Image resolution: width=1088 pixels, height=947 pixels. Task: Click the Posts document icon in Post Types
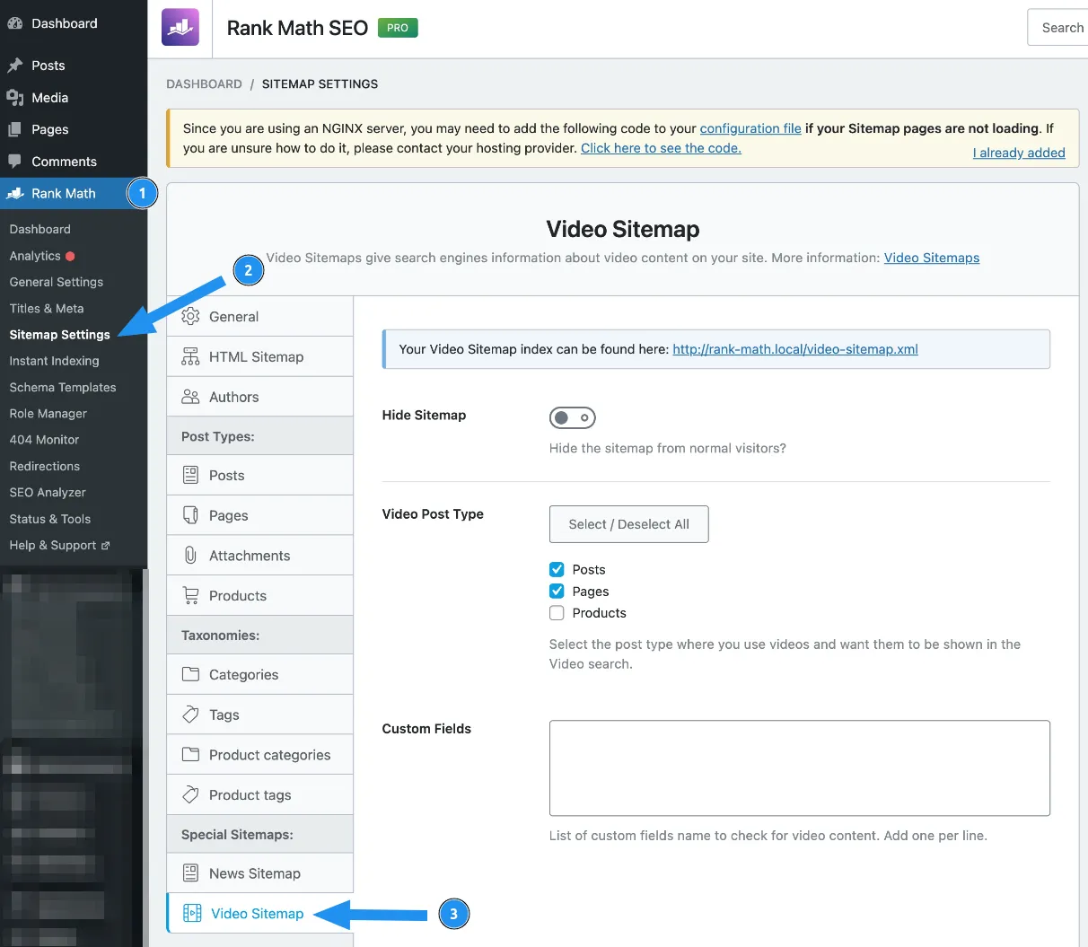coord(190,475)
